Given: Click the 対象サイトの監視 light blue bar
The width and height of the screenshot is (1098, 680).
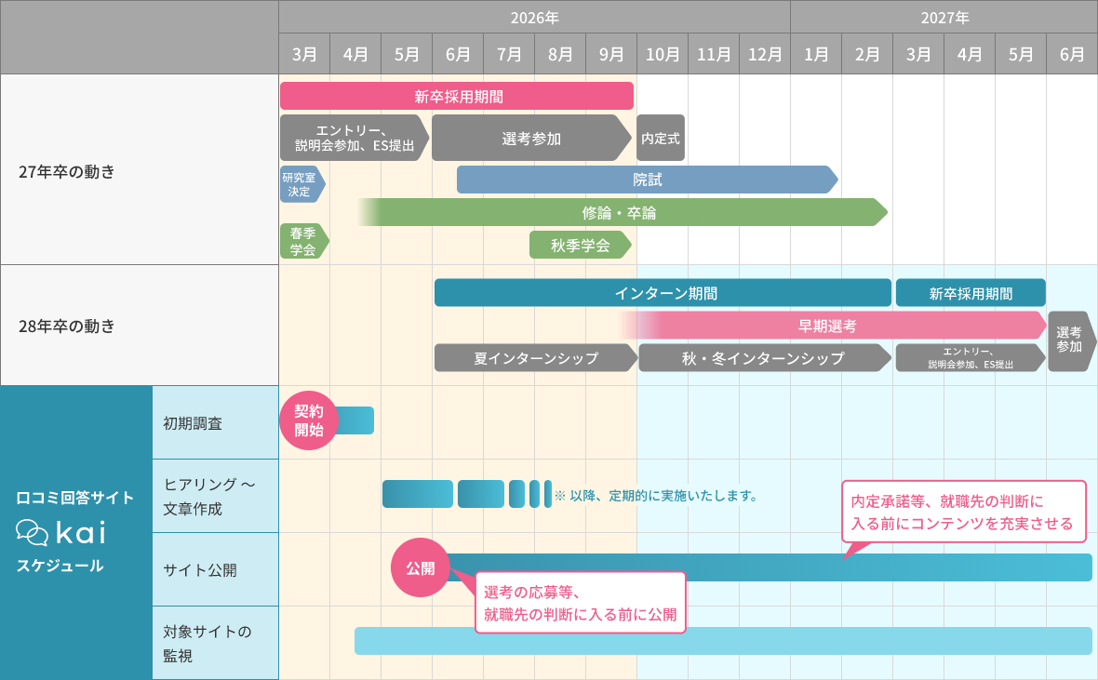Looking at the screenshot, I should point(722,641).
